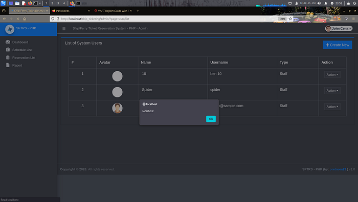Click the log out panel icon
This screenshot has height=202, width=358.
(x=354, y=3)
